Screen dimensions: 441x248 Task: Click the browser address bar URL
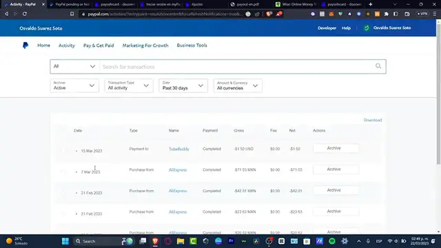pyautogui.click(x=165, y=14)
